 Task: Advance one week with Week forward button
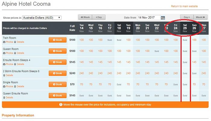tap(200, 17)
